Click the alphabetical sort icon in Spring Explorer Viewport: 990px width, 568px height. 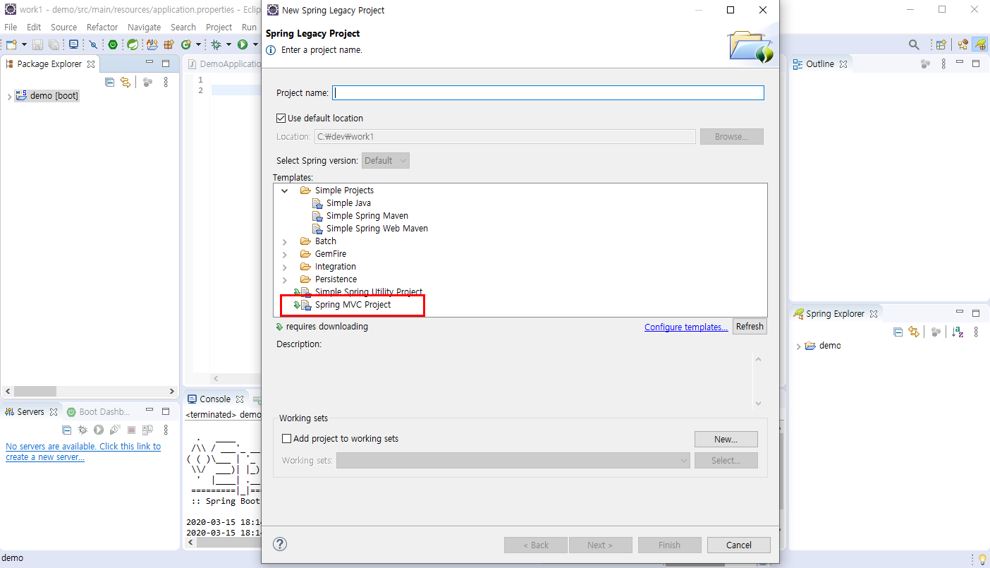[x=958, y=332]
